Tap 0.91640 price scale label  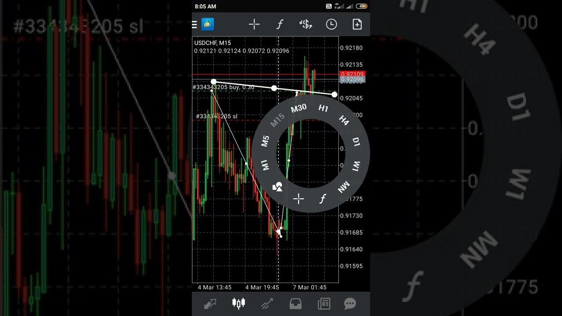click(x=351, y=249)
